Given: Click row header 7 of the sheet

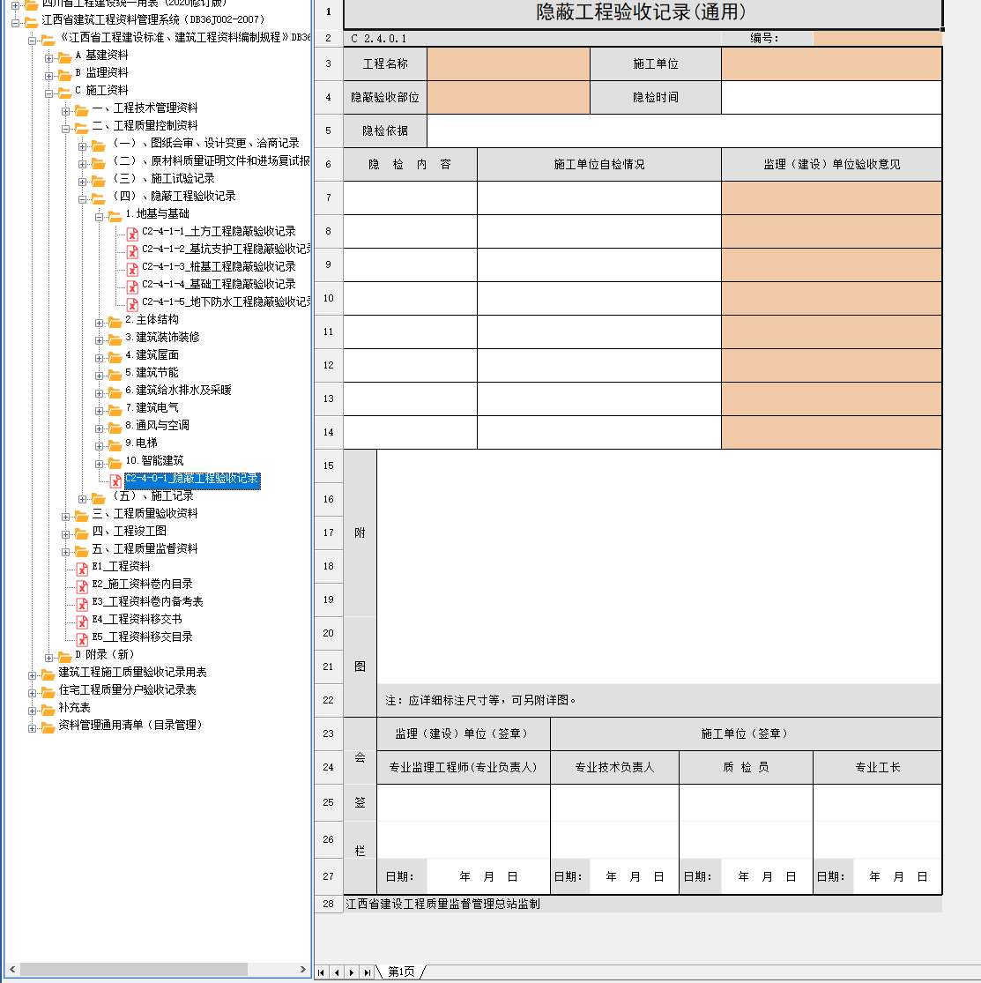Looking at the screenshot, I should (x=329, y=197).
